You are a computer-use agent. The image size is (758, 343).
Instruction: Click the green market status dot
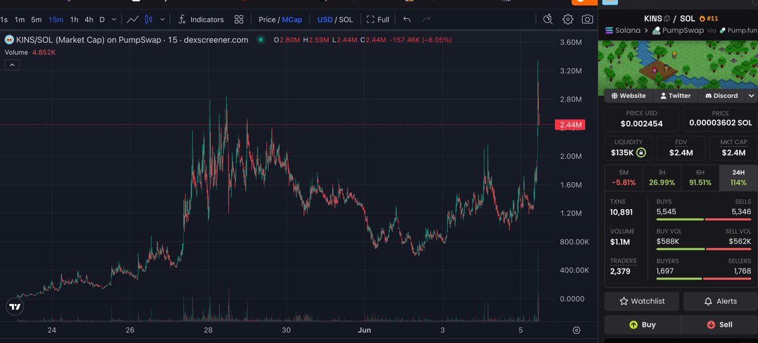260,39
